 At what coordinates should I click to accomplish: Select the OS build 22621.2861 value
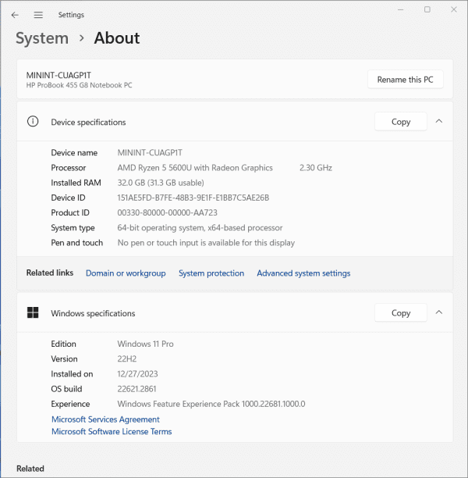point(136,389)
